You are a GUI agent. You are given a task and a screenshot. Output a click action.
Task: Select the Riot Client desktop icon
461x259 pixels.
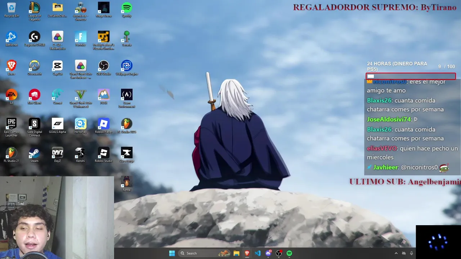[x=35, y=97]
